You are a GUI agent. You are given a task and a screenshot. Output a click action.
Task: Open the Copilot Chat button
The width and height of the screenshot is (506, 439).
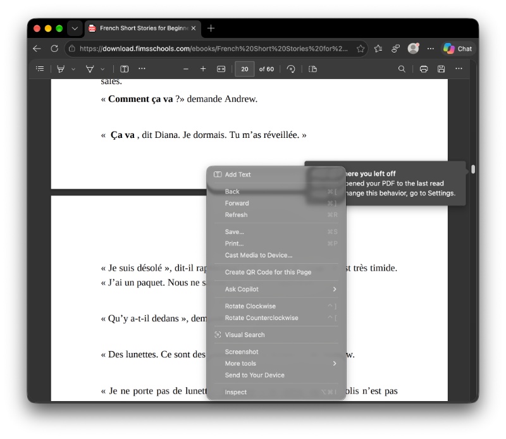pyautogui.click(x=457, y=49)
